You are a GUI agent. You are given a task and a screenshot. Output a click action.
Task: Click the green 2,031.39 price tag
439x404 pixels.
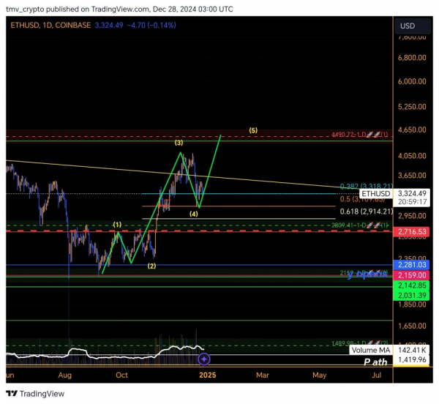click(x=411, y=295)
